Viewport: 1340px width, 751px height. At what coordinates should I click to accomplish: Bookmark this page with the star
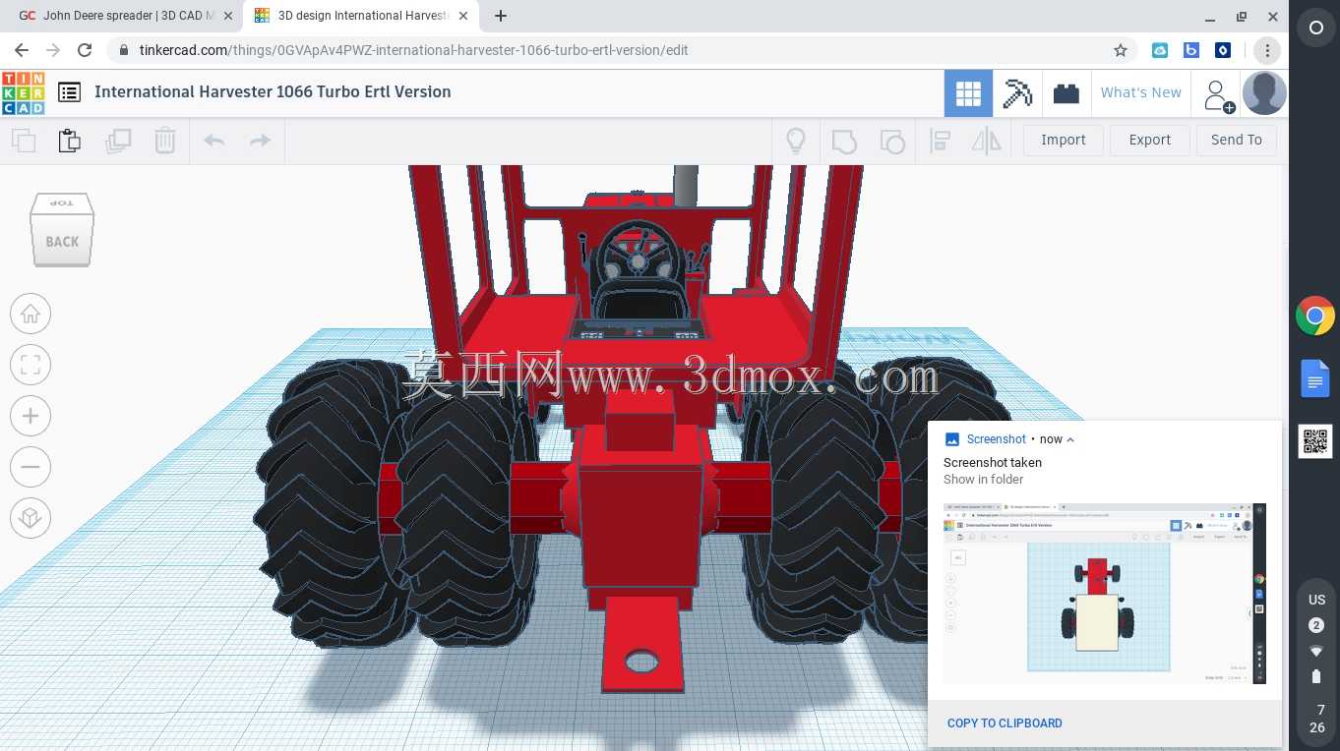pyautogui.click(x=1120, y=50)
